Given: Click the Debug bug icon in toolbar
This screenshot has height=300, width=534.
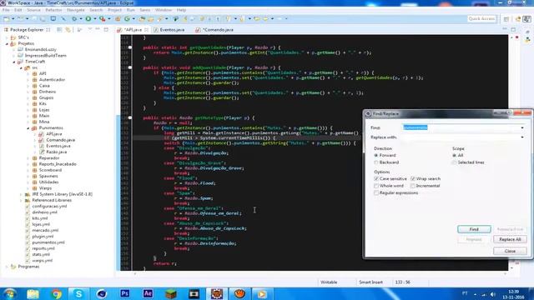Looking at the screenshot, I should 74,18.
